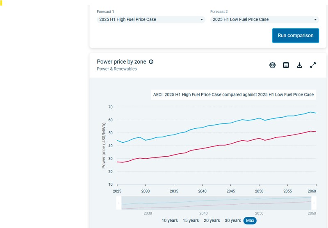The width and height of the screenshot is (328, 228).
Task: Download the Power price chart
Action: 300,65
